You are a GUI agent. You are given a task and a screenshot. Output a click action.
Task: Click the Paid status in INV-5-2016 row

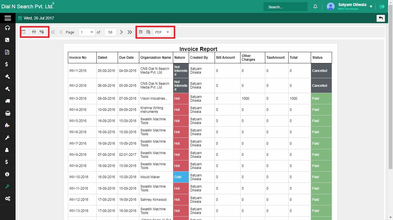tap(321, 121)
